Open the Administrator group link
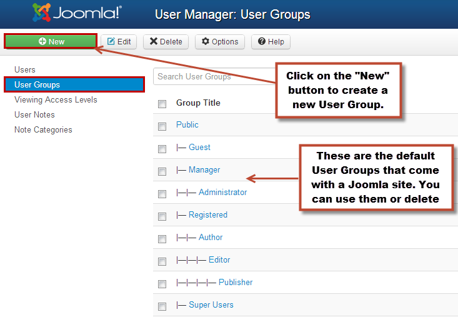Viewport: 458px width, 327px height. point(223,193)
